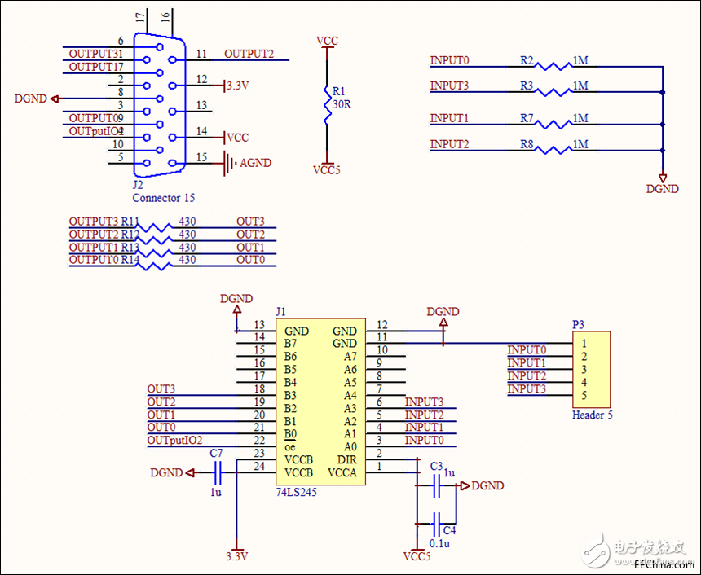Click resistor R2 1M zigzag symbol

coord(554,66)
